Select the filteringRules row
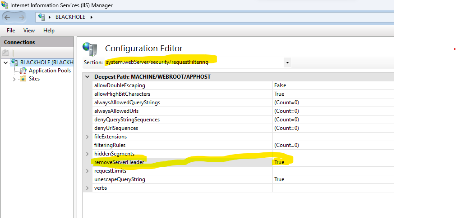This screenshot has width=456, height=218. tap(243, 145)
